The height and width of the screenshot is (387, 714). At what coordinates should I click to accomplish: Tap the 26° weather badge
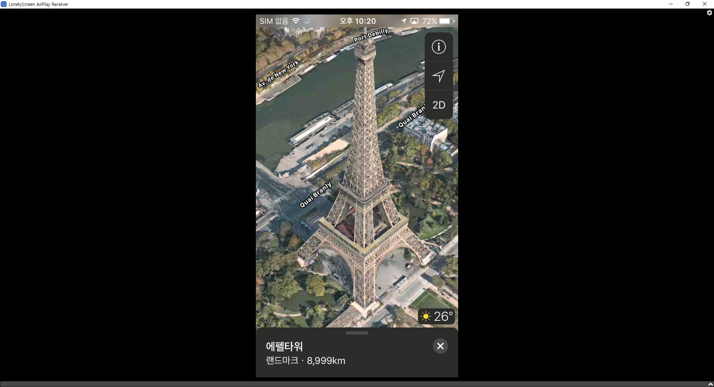pyautogui.click(x=437, y=316)
